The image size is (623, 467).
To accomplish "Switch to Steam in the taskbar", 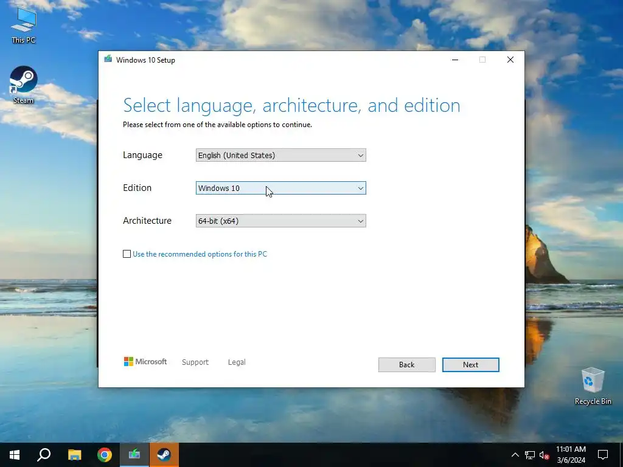I will click(164, 455).
